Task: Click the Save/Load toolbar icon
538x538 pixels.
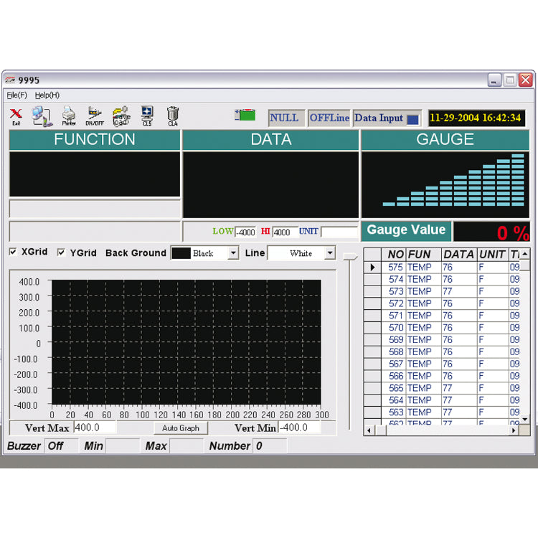Action: 121,115
